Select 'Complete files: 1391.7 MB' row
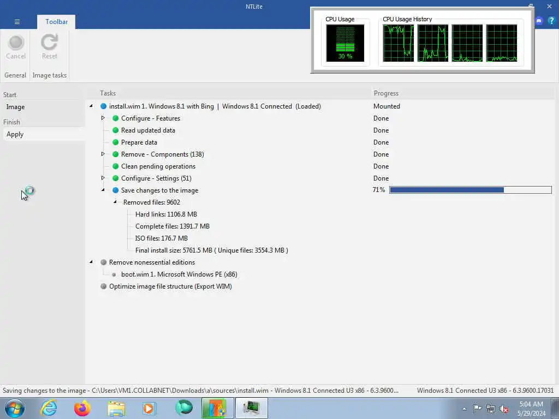The image size is (559, 419). pyautogui.click(x=173, y=226)
